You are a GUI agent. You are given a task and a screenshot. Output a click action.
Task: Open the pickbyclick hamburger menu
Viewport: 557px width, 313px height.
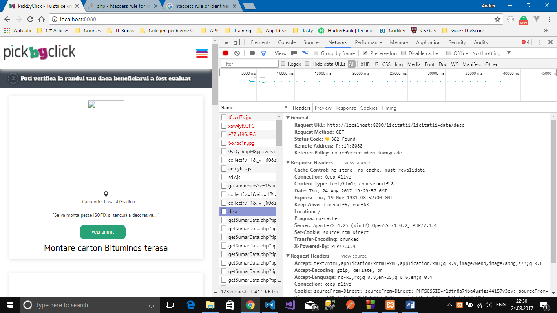[202, 53]
